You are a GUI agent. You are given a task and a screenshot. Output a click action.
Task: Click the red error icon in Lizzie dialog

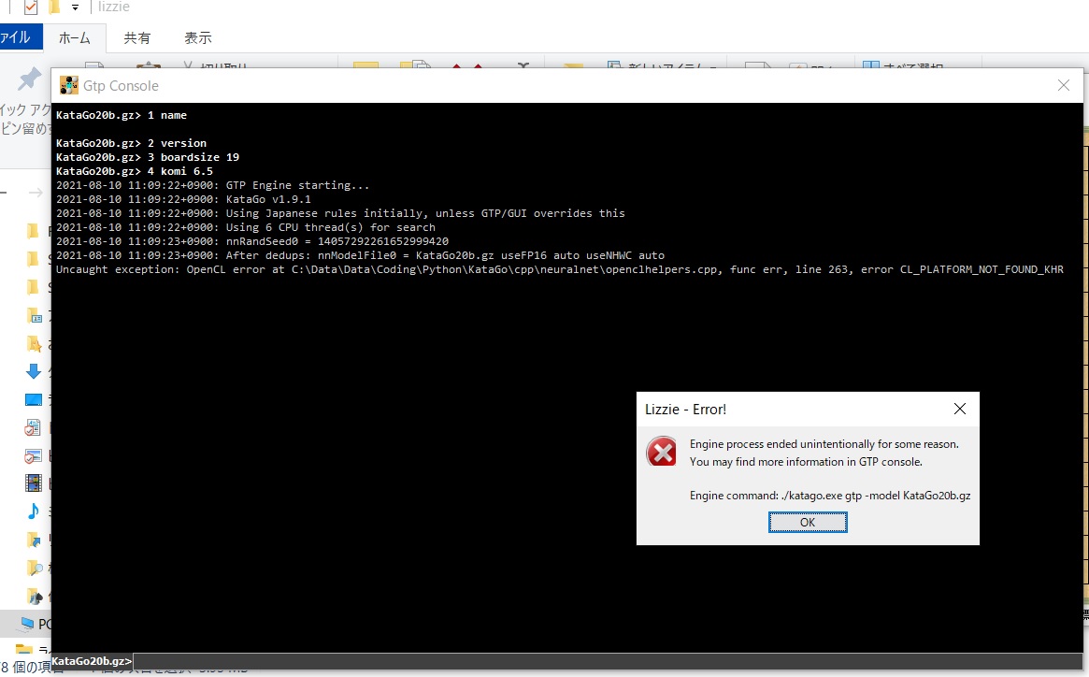(661, 452)
